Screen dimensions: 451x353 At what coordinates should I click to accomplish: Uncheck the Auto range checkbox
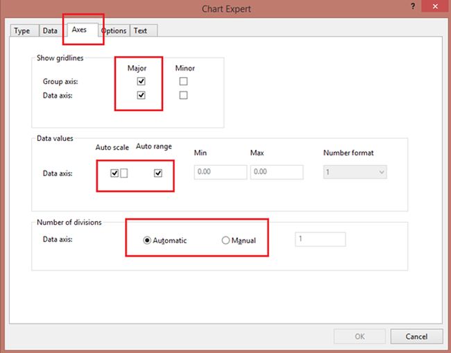158,173
